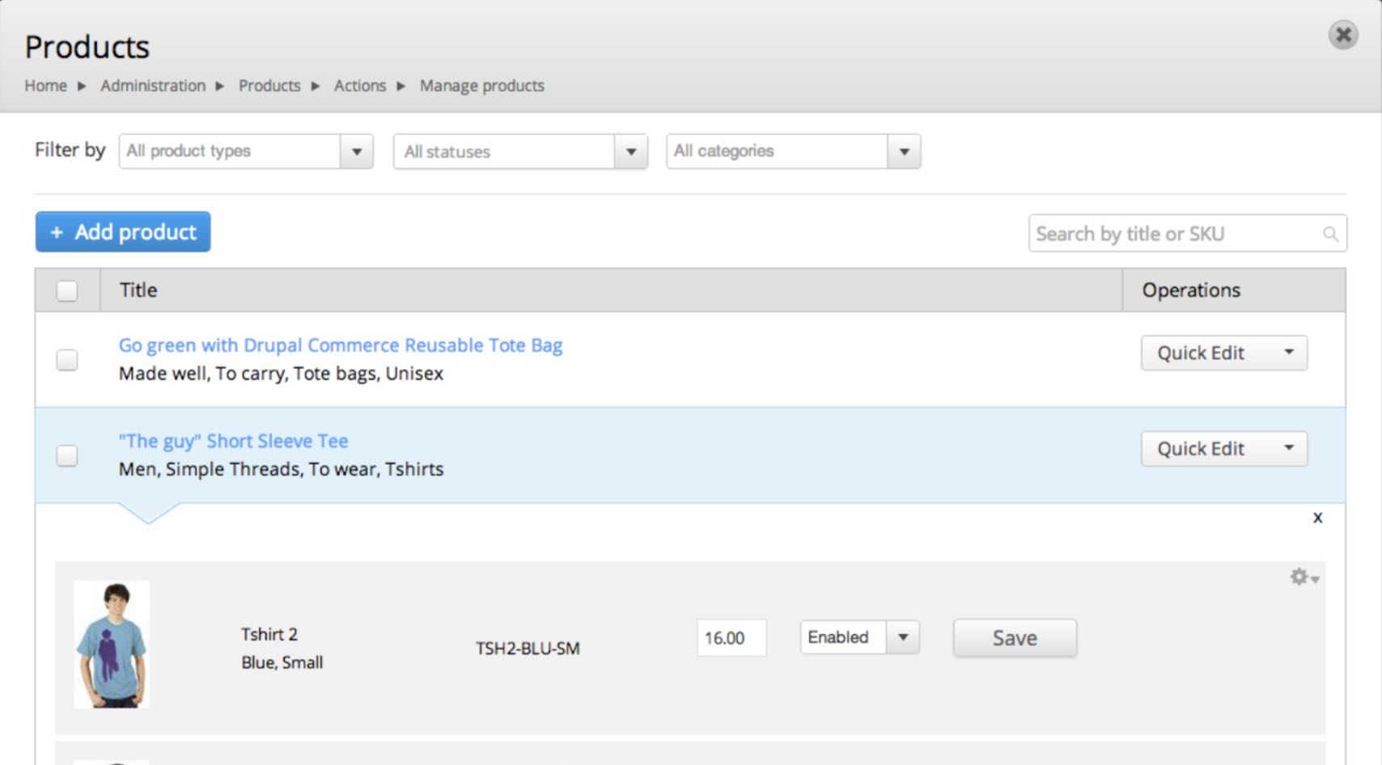Toggle the select-all checkbox in the header
1382x765 pixels.
click(67, 290)
